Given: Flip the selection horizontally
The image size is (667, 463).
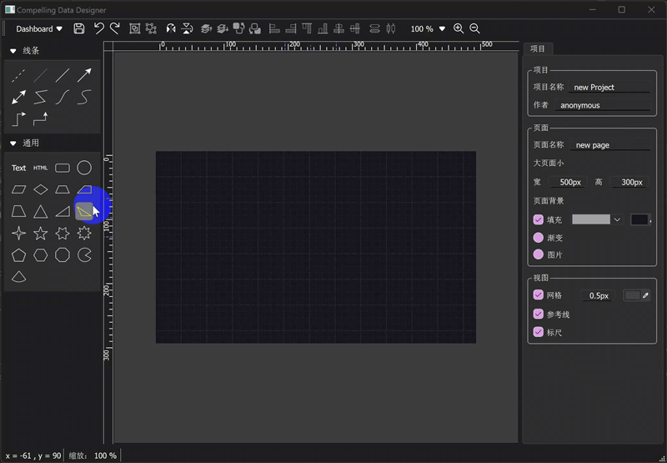Looking at the screenshot, I should 171,28.
